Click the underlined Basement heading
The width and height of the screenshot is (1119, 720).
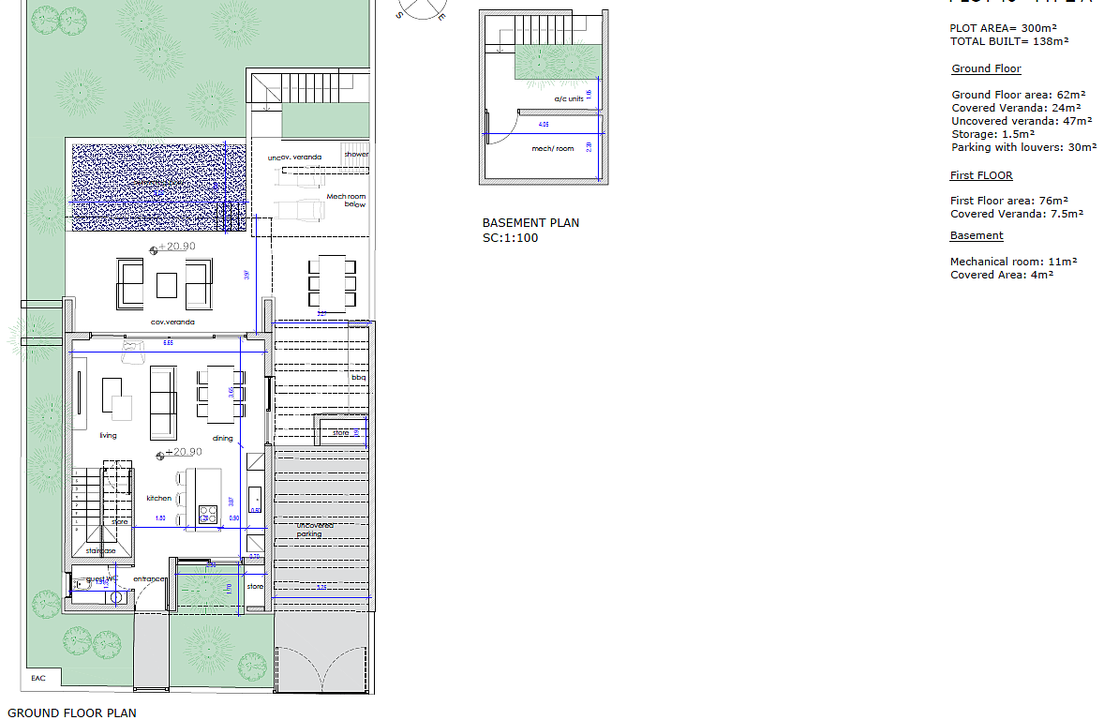tap(977, 235)
